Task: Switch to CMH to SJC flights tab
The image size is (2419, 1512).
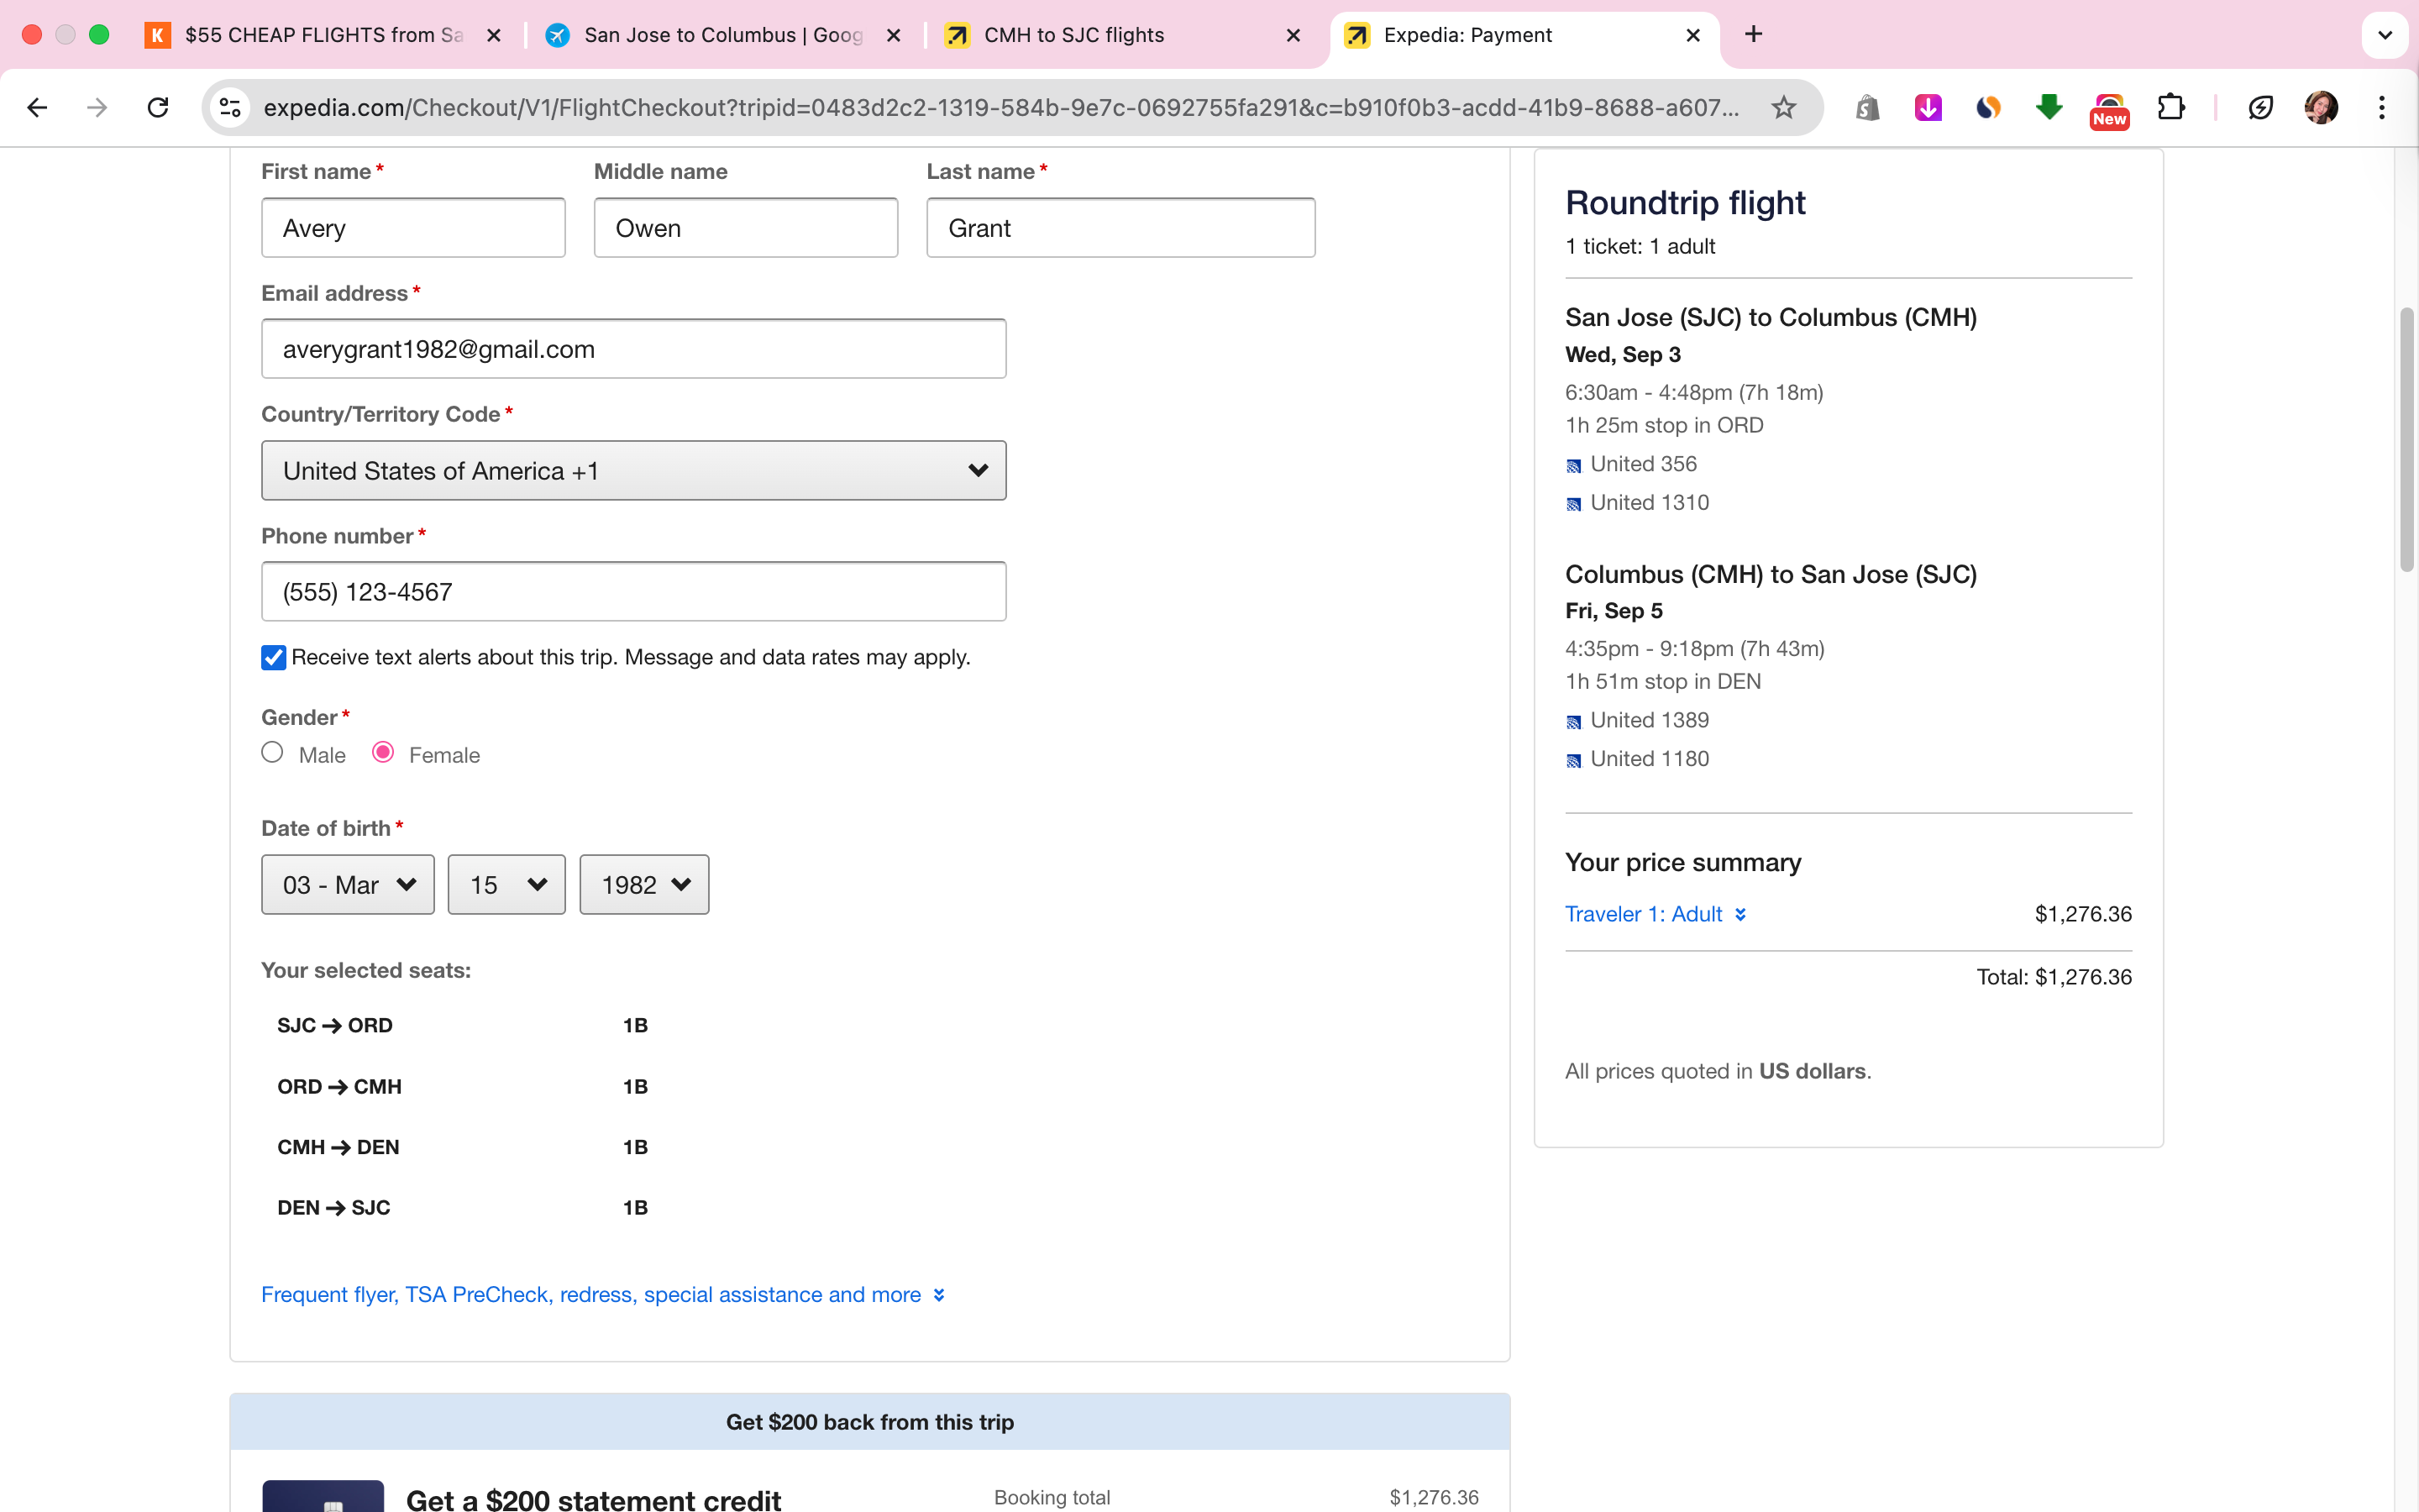Action: click(1073, 35)
